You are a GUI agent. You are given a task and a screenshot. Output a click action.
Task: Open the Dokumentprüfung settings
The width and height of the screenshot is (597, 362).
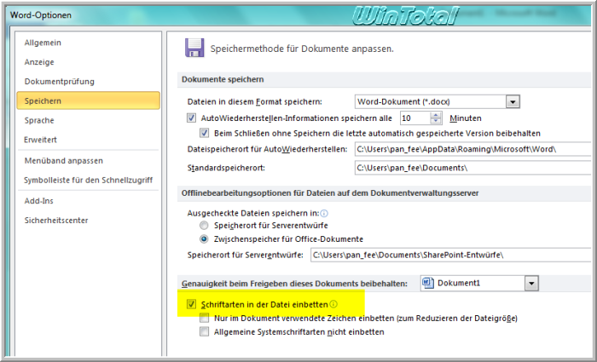60,82
